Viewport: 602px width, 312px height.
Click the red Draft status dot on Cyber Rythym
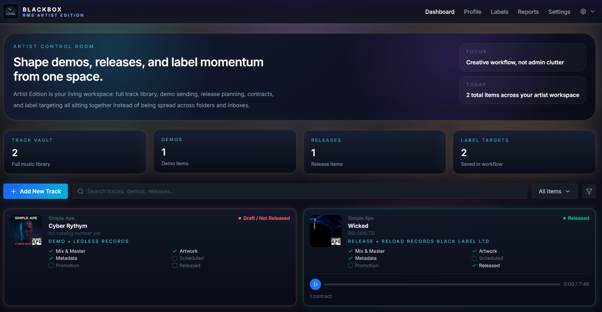pos(240,218)
